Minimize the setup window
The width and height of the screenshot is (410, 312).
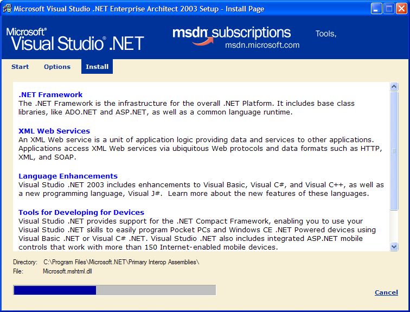click(376, 9)
